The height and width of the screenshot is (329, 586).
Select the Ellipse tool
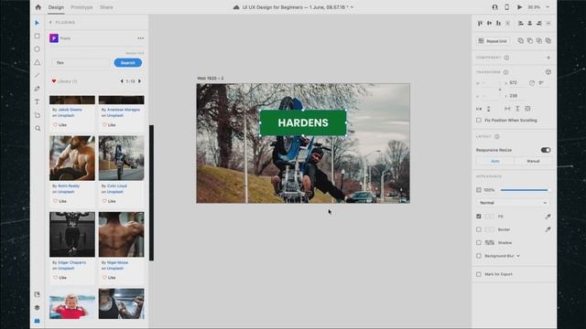pyautogui.click(x=37, y=49)
